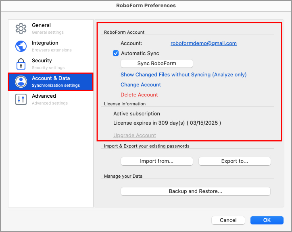Click the 'Account:' label
Screen dimensions: 292x232
pos(131,43)
